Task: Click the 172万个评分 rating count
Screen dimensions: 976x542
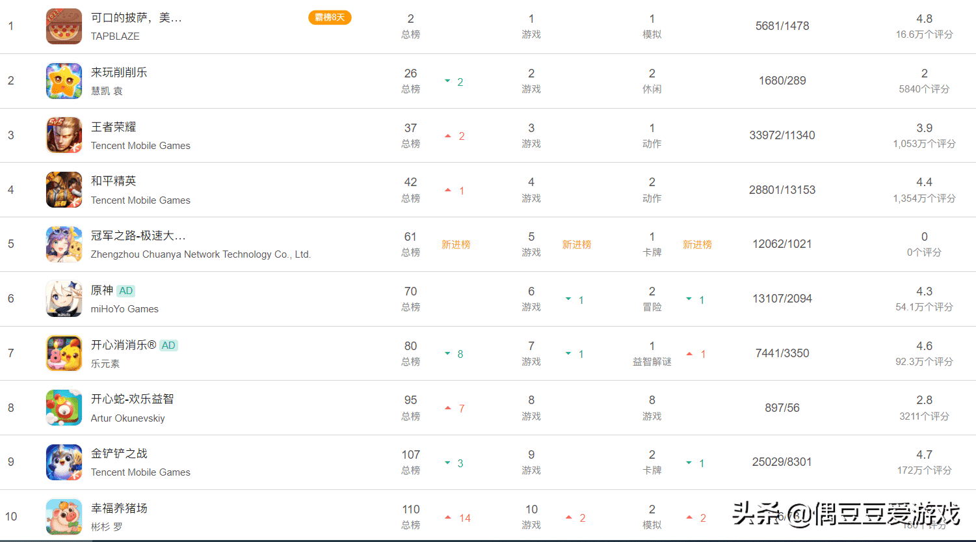Action: coord(924,470)
